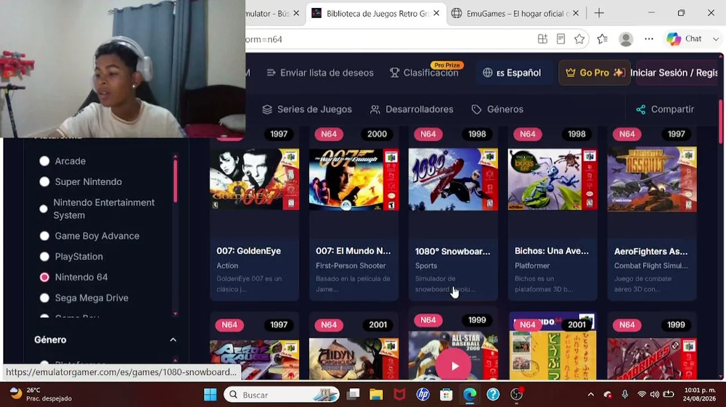Click the AeroFighters Assault cover art
This screenshot has width=726, height=407.
coord(652,179)
